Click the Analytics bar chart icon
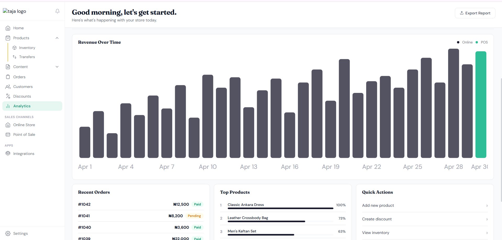The width and height of the screenshot is (502, 240). (x=8, y=106)
